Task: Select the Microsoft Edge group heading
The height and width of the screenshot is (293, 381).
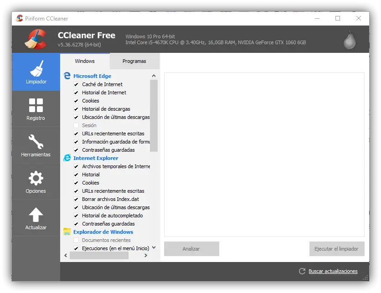Action: [x=93, y=76]
